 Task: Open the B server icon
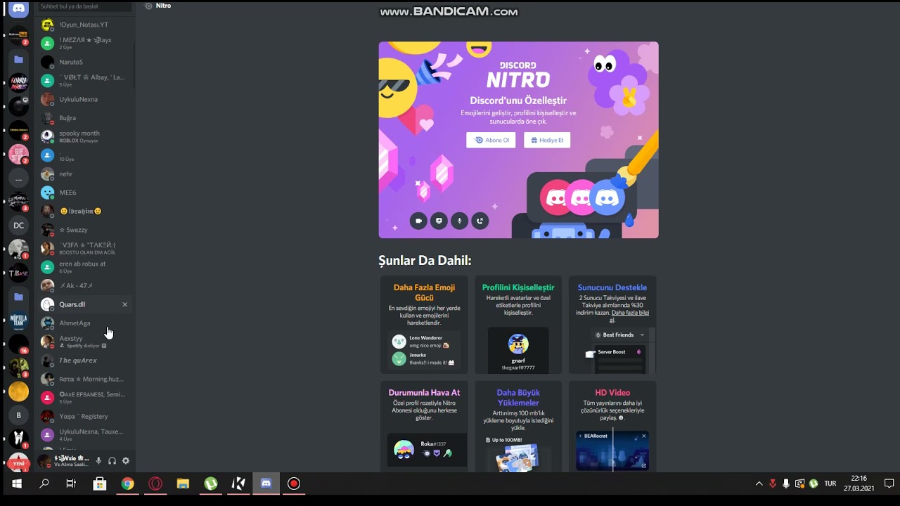point(18,415)
